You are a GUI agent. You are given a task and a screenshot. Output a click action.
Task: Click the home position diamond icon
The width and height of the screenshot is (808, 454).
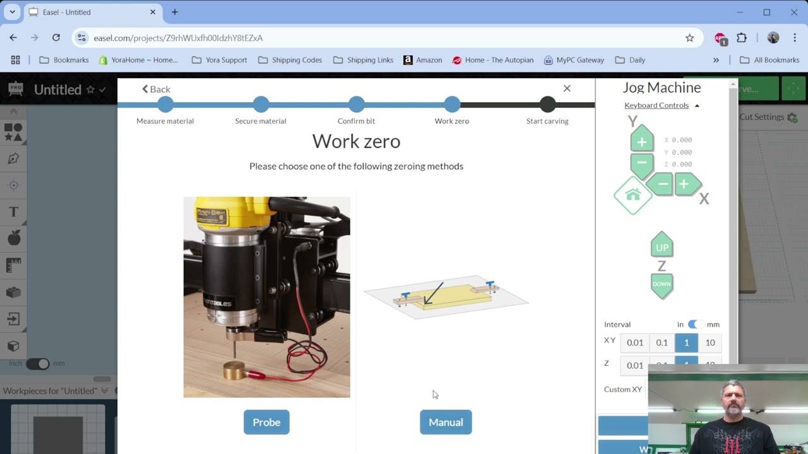(633, 195)
